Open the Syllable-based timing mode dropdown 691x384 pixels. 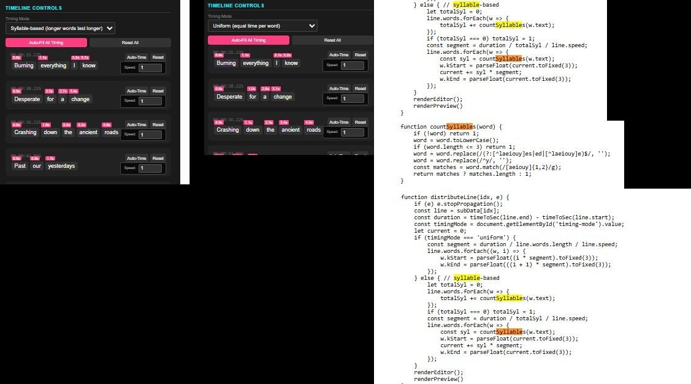click(60, 28)
